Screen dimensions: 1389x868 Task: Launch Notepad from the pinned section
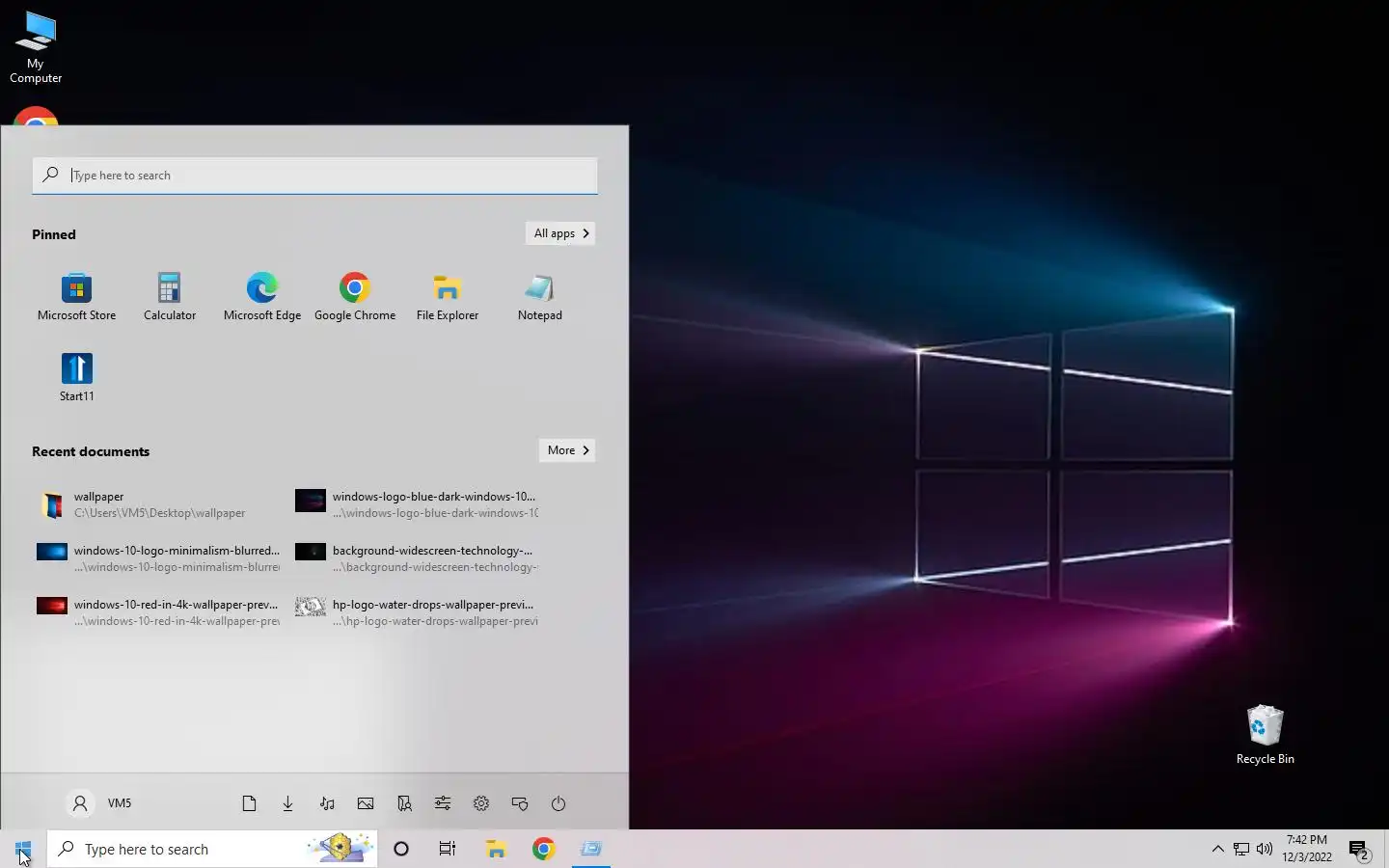(540, 297)
